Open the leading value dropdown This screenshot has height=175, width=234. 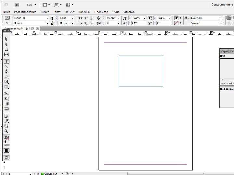[72, 23]
